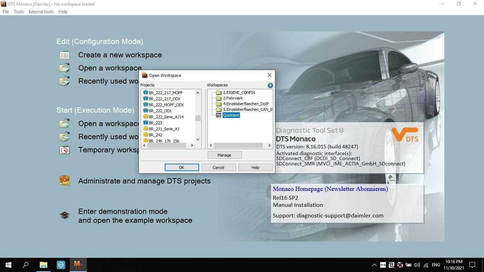Click the 3.Fahrwerk folder icon
Image resolution: width=484 pixels, height=272 pixels.
[x=219, y=98]
